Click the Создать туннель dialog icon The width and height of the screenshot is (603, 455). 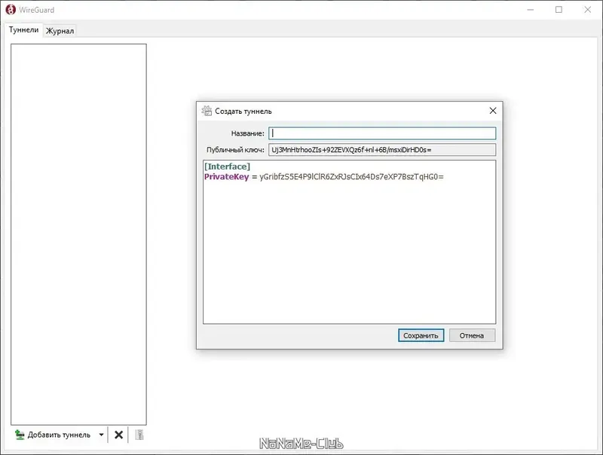(x=207, y=111)
